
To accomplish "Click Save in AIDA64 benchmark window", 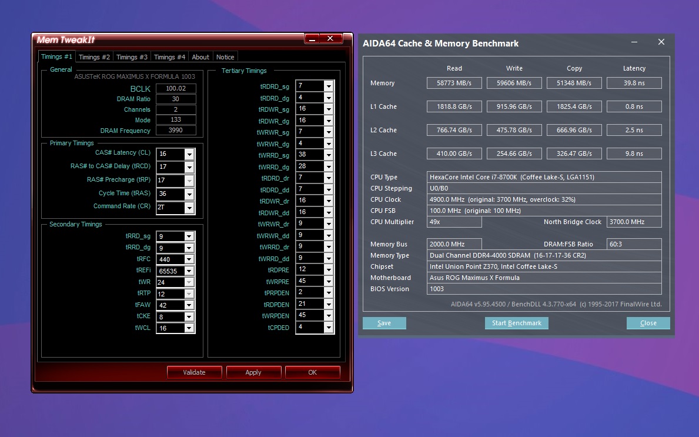I will pyautogui.click(x=384, y=323).
